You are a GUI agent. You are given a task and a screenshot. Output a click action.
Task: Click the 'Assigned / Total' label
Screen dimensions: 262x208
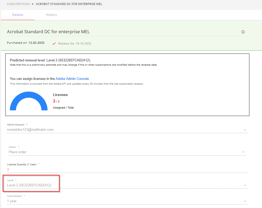63,108
